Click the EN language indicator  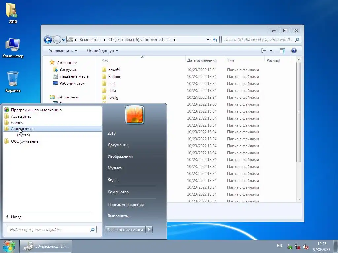click(279, 246)
